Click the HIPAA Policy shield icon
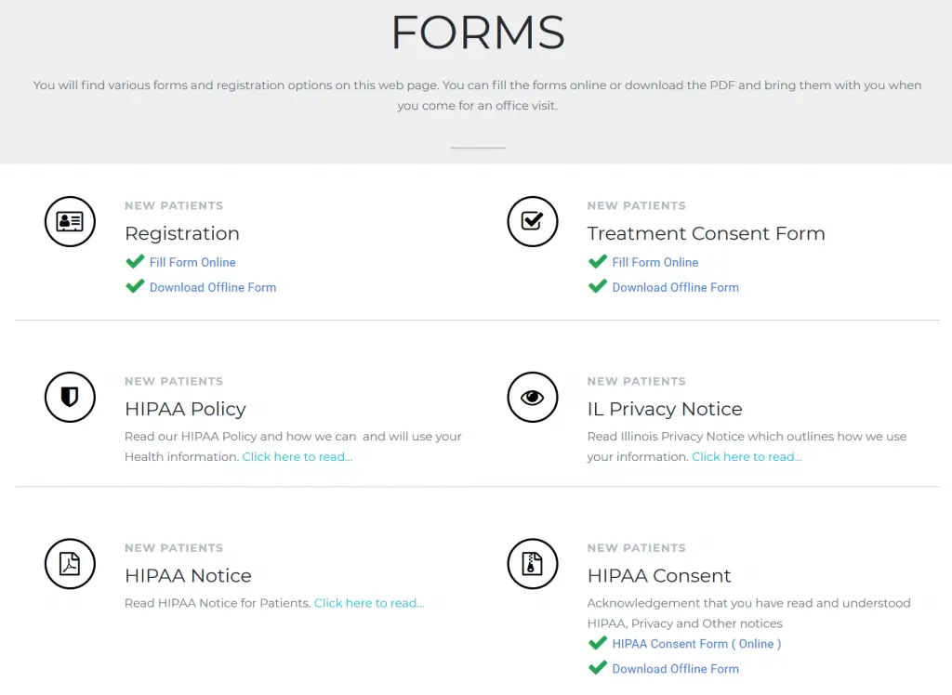Screen dimensions: 952x695 click(x=70, y=397)
